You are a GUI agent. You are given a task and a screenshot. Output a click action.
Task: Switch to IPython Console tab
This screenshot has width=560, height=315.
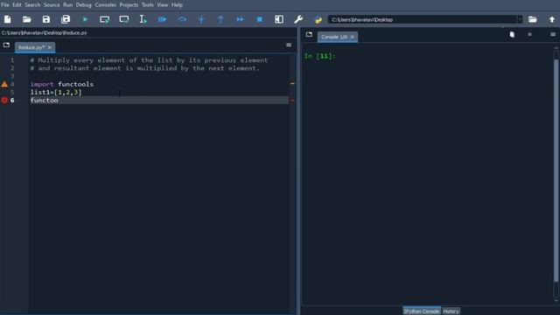[x=422, y=311]
